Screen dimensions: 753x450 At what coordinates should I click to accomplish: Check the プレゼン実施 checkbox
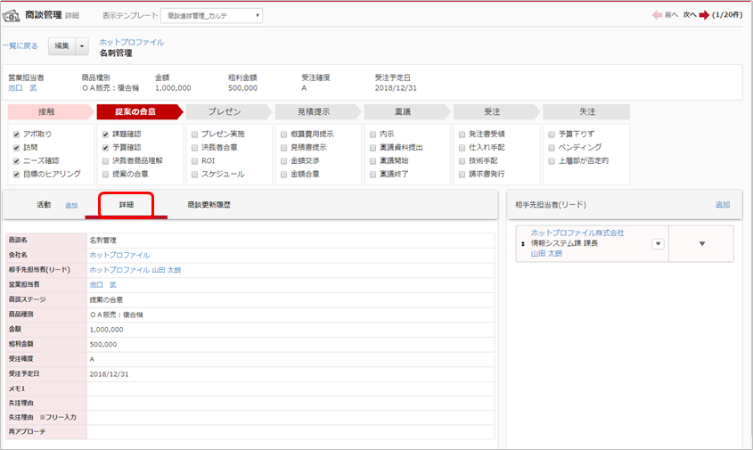pos(194,135)
